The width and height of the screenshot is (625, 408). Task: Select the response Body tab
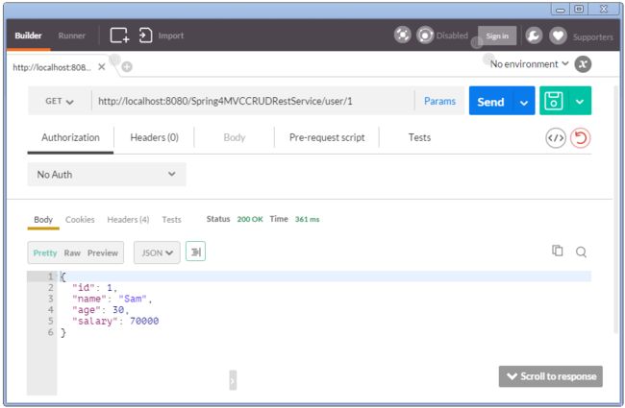43,219
